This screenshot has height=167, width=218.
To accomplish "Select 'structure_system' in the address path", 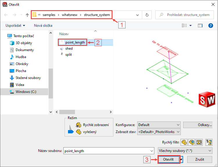I will pos(97,15).
